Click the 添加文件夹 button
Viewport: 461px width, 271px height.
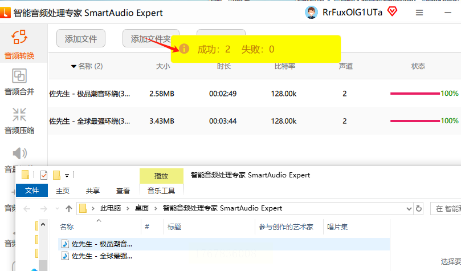[x=150, y=38]
